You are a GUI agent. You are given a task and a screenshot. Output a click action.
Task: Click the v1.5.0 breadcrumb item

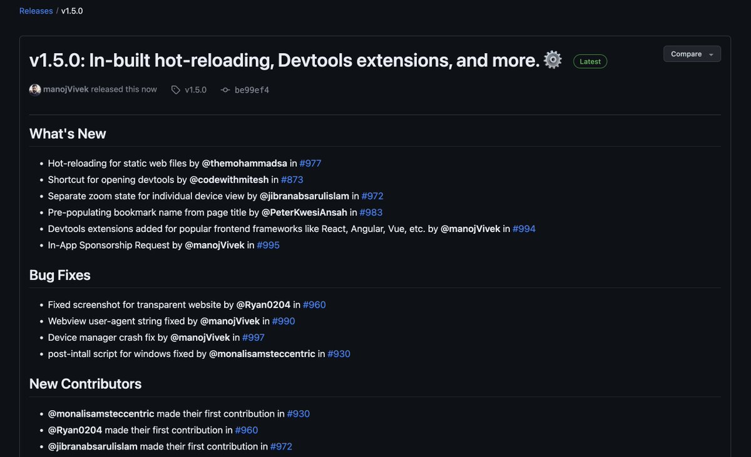tap(72, 11)
